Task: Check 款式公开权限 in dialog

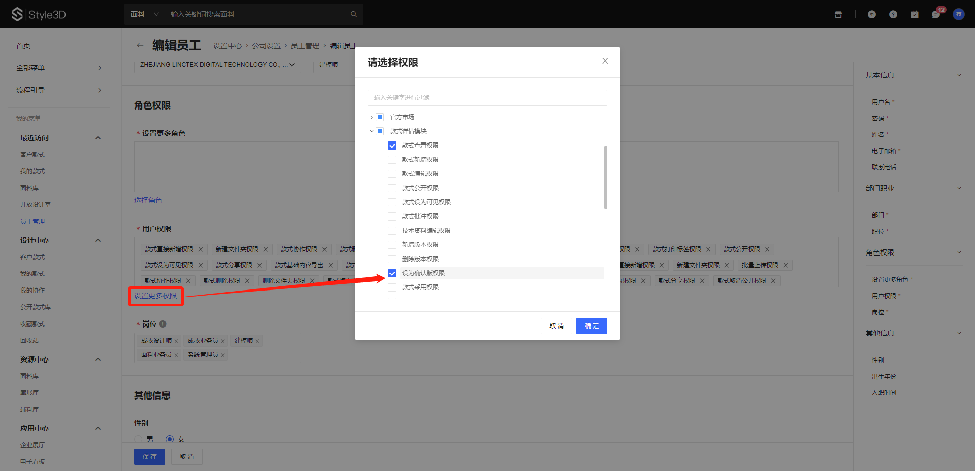Action: [392, 188]
